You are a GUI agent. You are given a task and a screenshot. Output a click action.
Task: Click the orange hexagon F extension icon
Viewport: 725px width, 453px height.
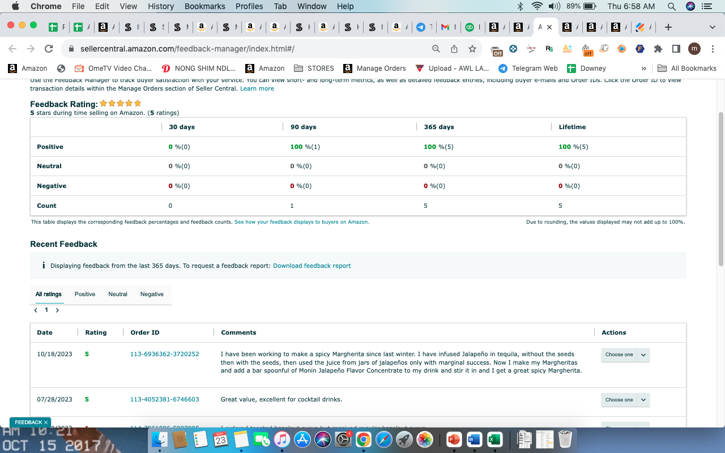tap(640, 49)
